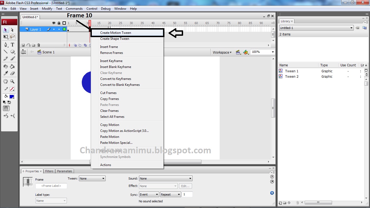The image size is (370, 208).
Task: Toggle Layer 1 visibility dot
Action: [54, 29]
